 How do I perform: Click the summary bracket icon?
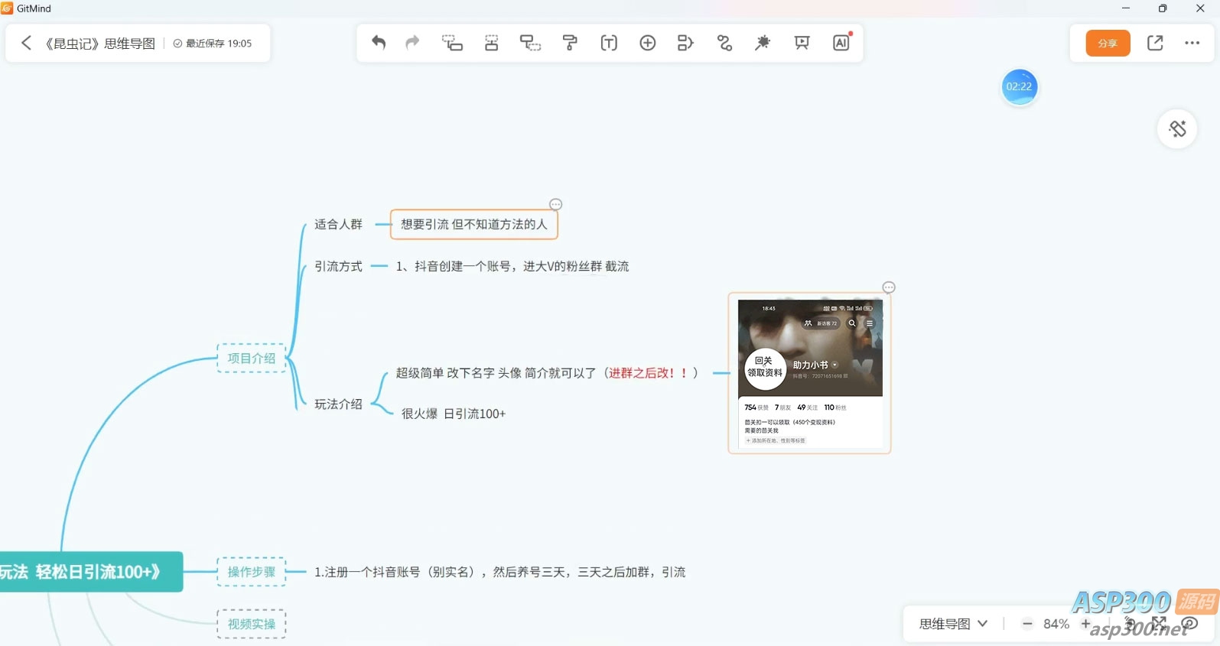point(685,43)
